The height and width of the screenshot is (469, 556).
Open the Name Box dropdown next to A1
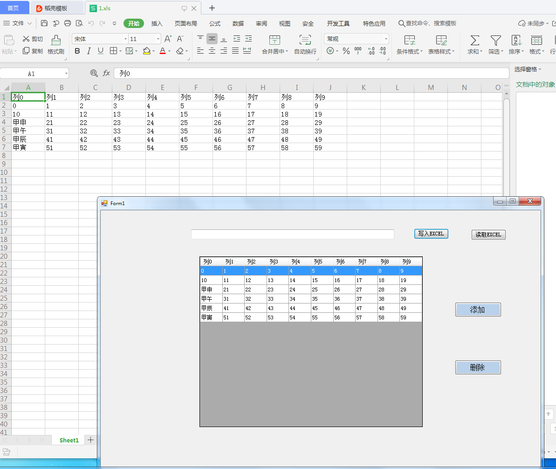click(66, 74)
